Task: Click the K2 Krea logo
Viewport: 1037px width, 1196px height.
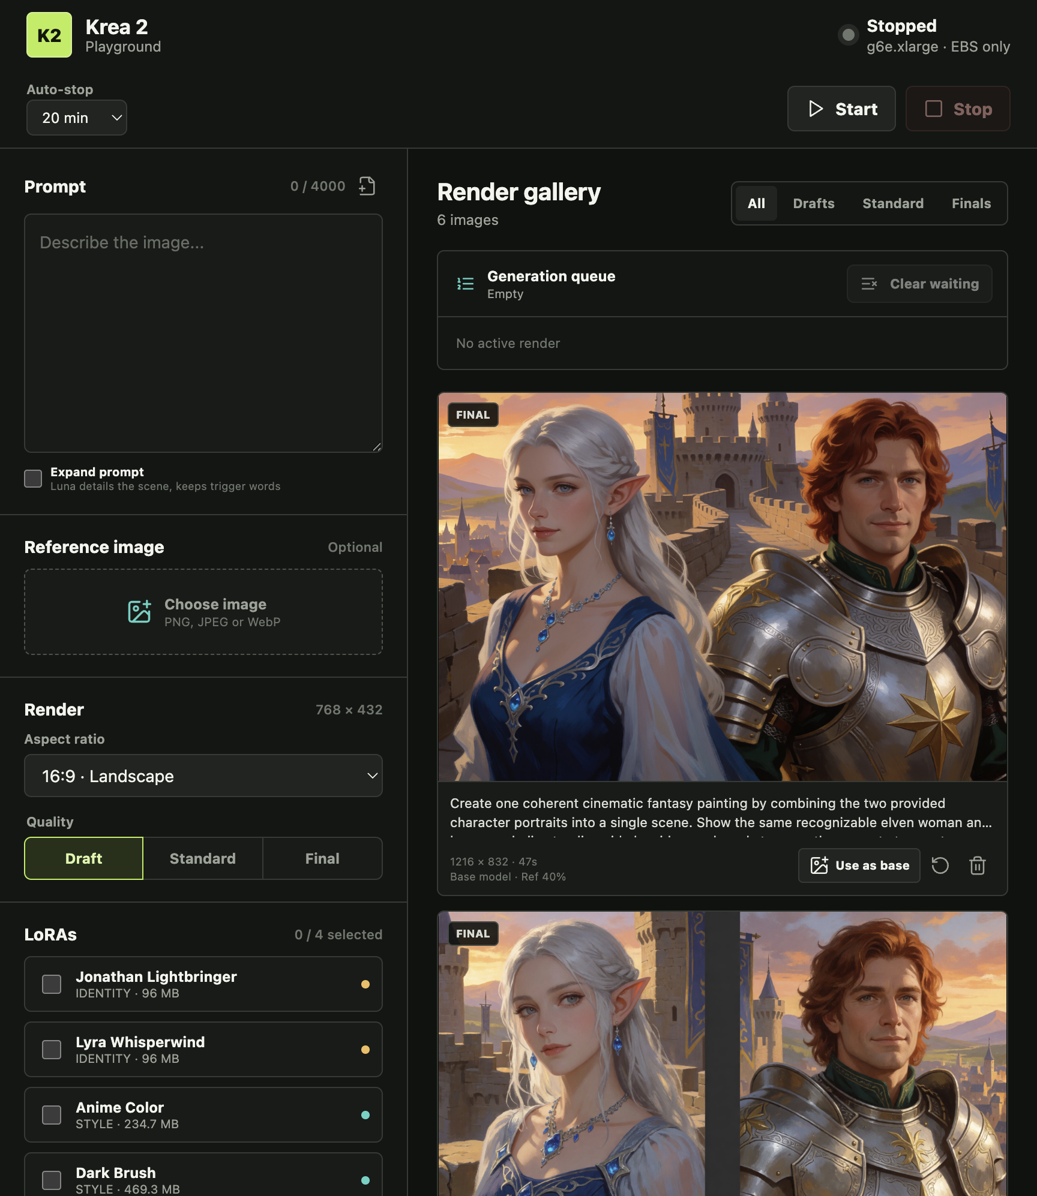Action: tap(49, 35)
